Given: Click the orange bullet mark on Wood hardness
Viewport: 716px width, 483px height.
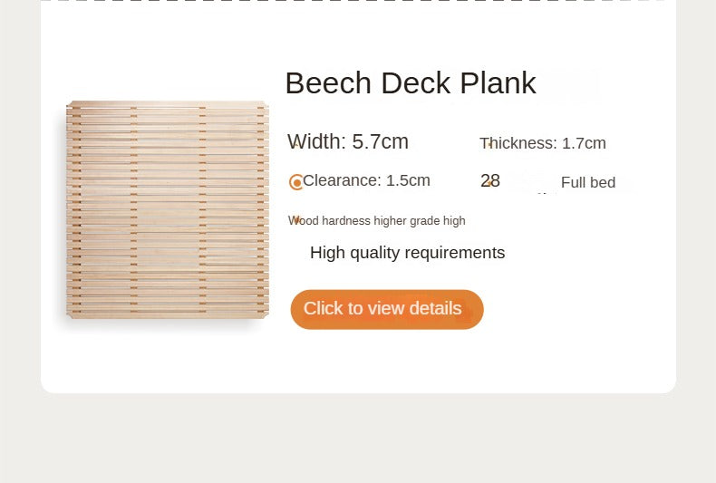Looking at the screenshot, I should 295,220.
